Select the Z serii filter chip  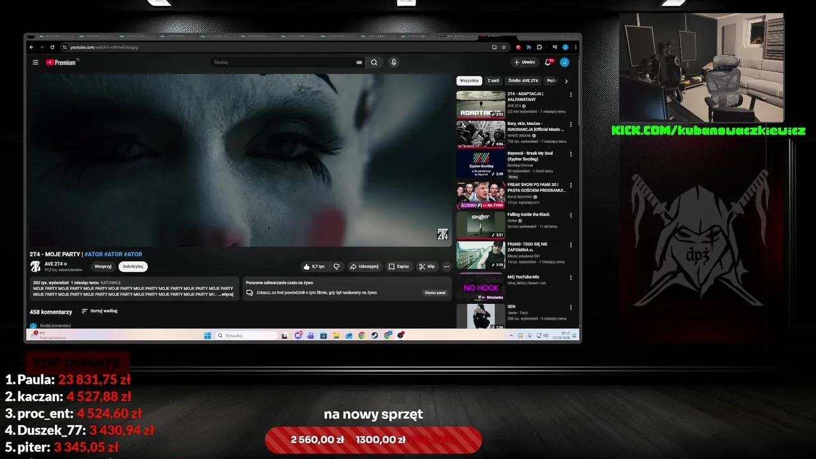(493, 81)
